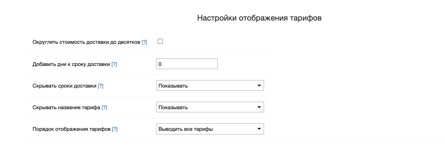Click the 'Скрывать сроки доставки' label text

[64, 86]
